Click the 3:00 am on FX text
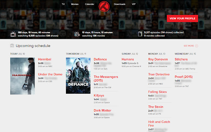Viewport: 211px width, 132px height. click(155, 114)
